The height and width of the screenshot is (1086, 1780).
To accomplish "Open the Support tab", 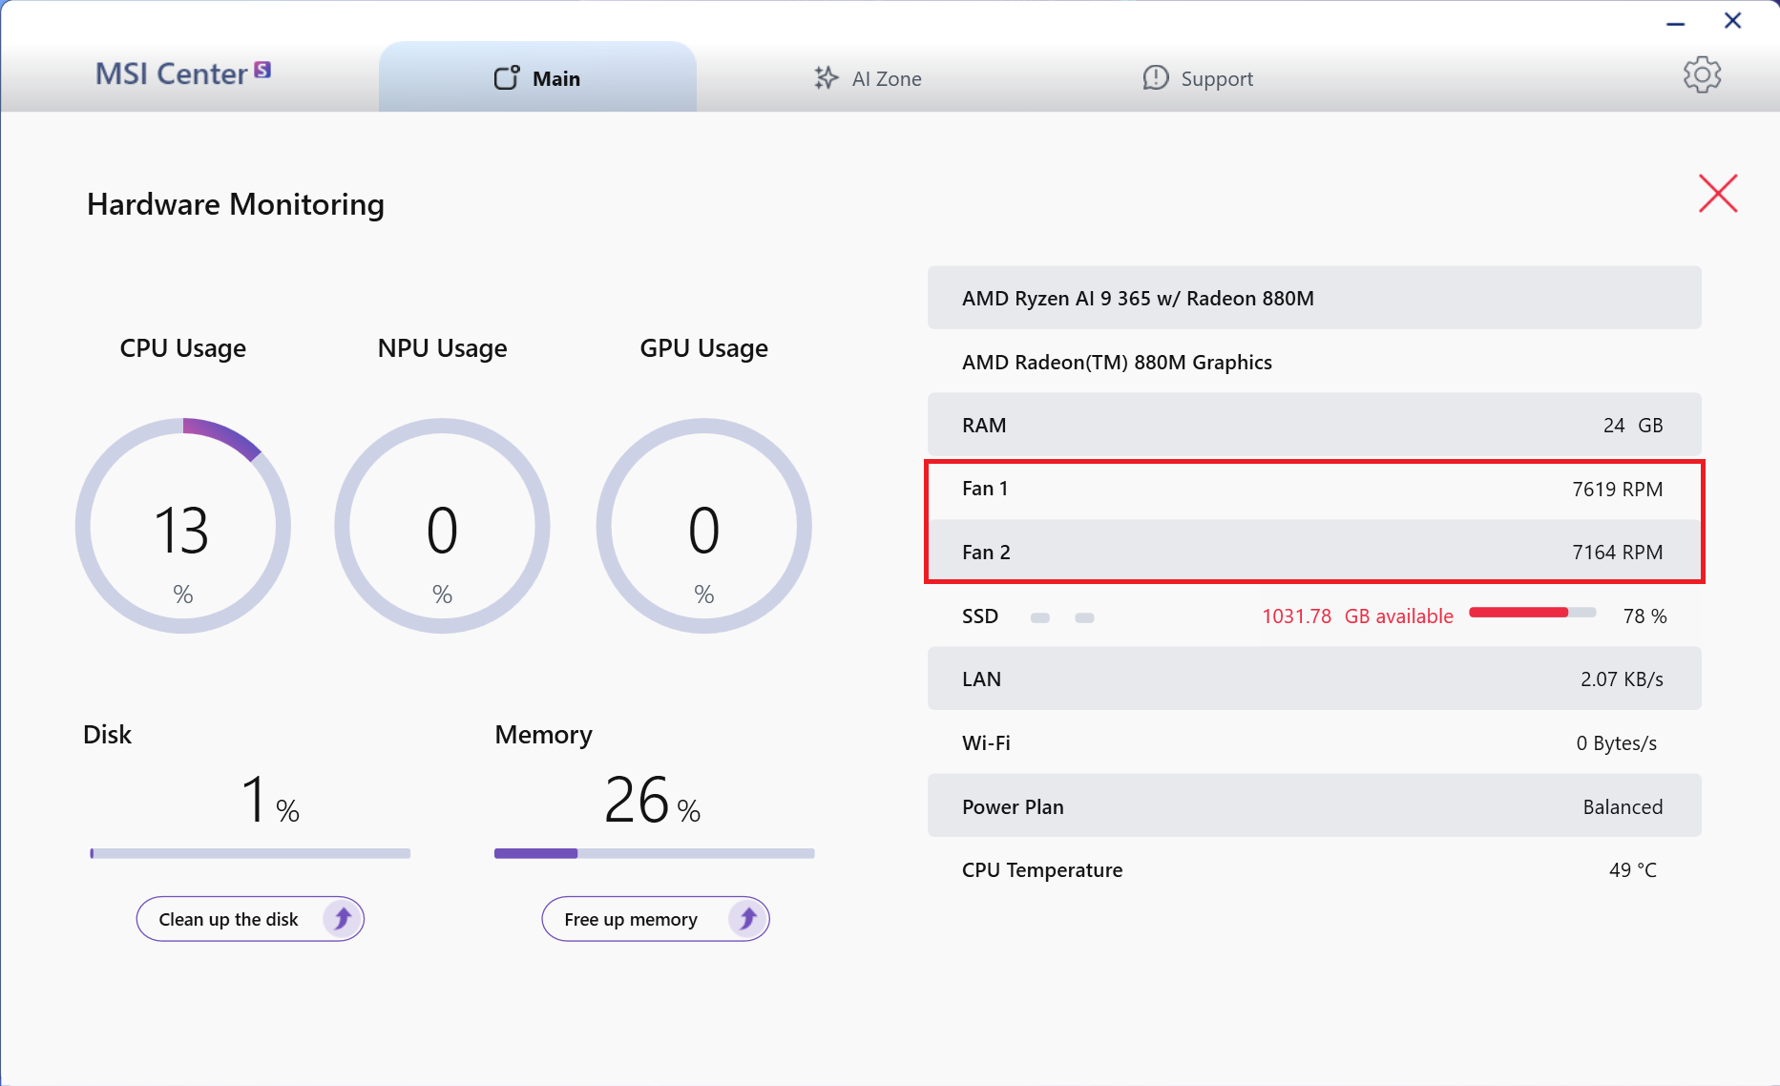I will tap(1198, 78).
